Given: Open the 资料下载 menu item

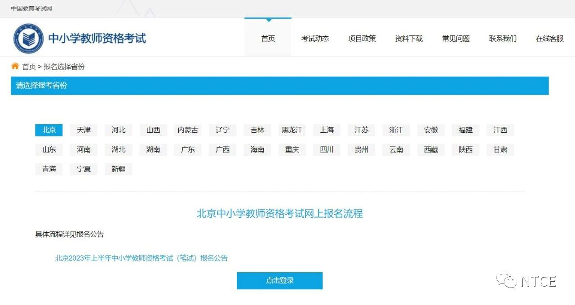Looking at the screenshot, I should click(408, 39).
